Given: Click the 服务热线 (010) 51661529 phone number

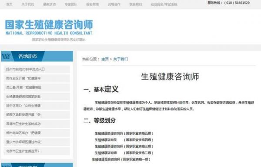Looking at the screenshot, I should (x=228, y=3).
